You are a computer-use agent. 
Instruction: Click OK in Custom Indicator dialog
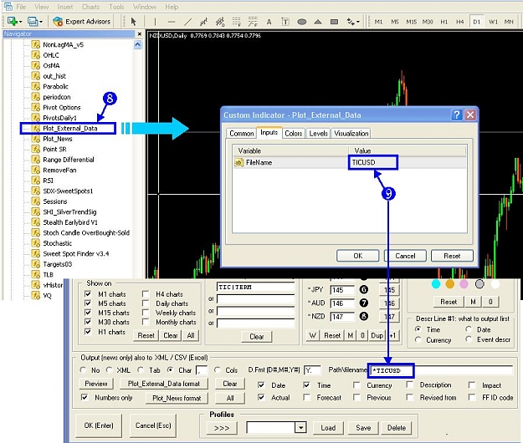click(x=358, y=256)
